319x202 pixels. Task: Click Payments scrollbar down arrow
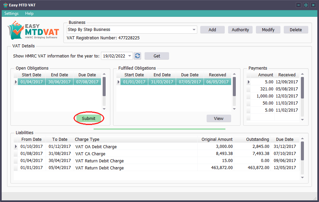pyautogui.click(x=302, y=120)
